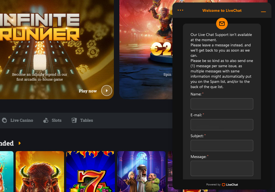Click the Play now arrow button

point(107,91)
